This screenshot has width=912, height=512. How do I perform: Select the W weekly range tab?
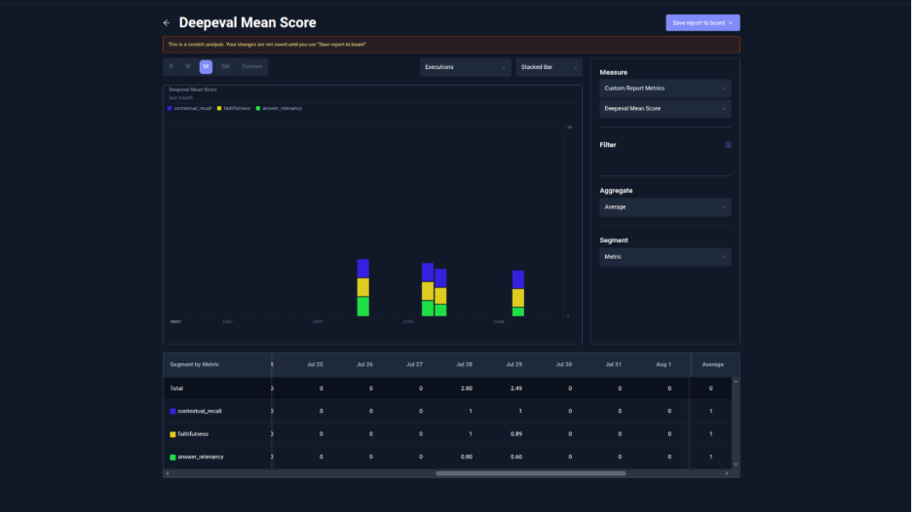(188, 67)
